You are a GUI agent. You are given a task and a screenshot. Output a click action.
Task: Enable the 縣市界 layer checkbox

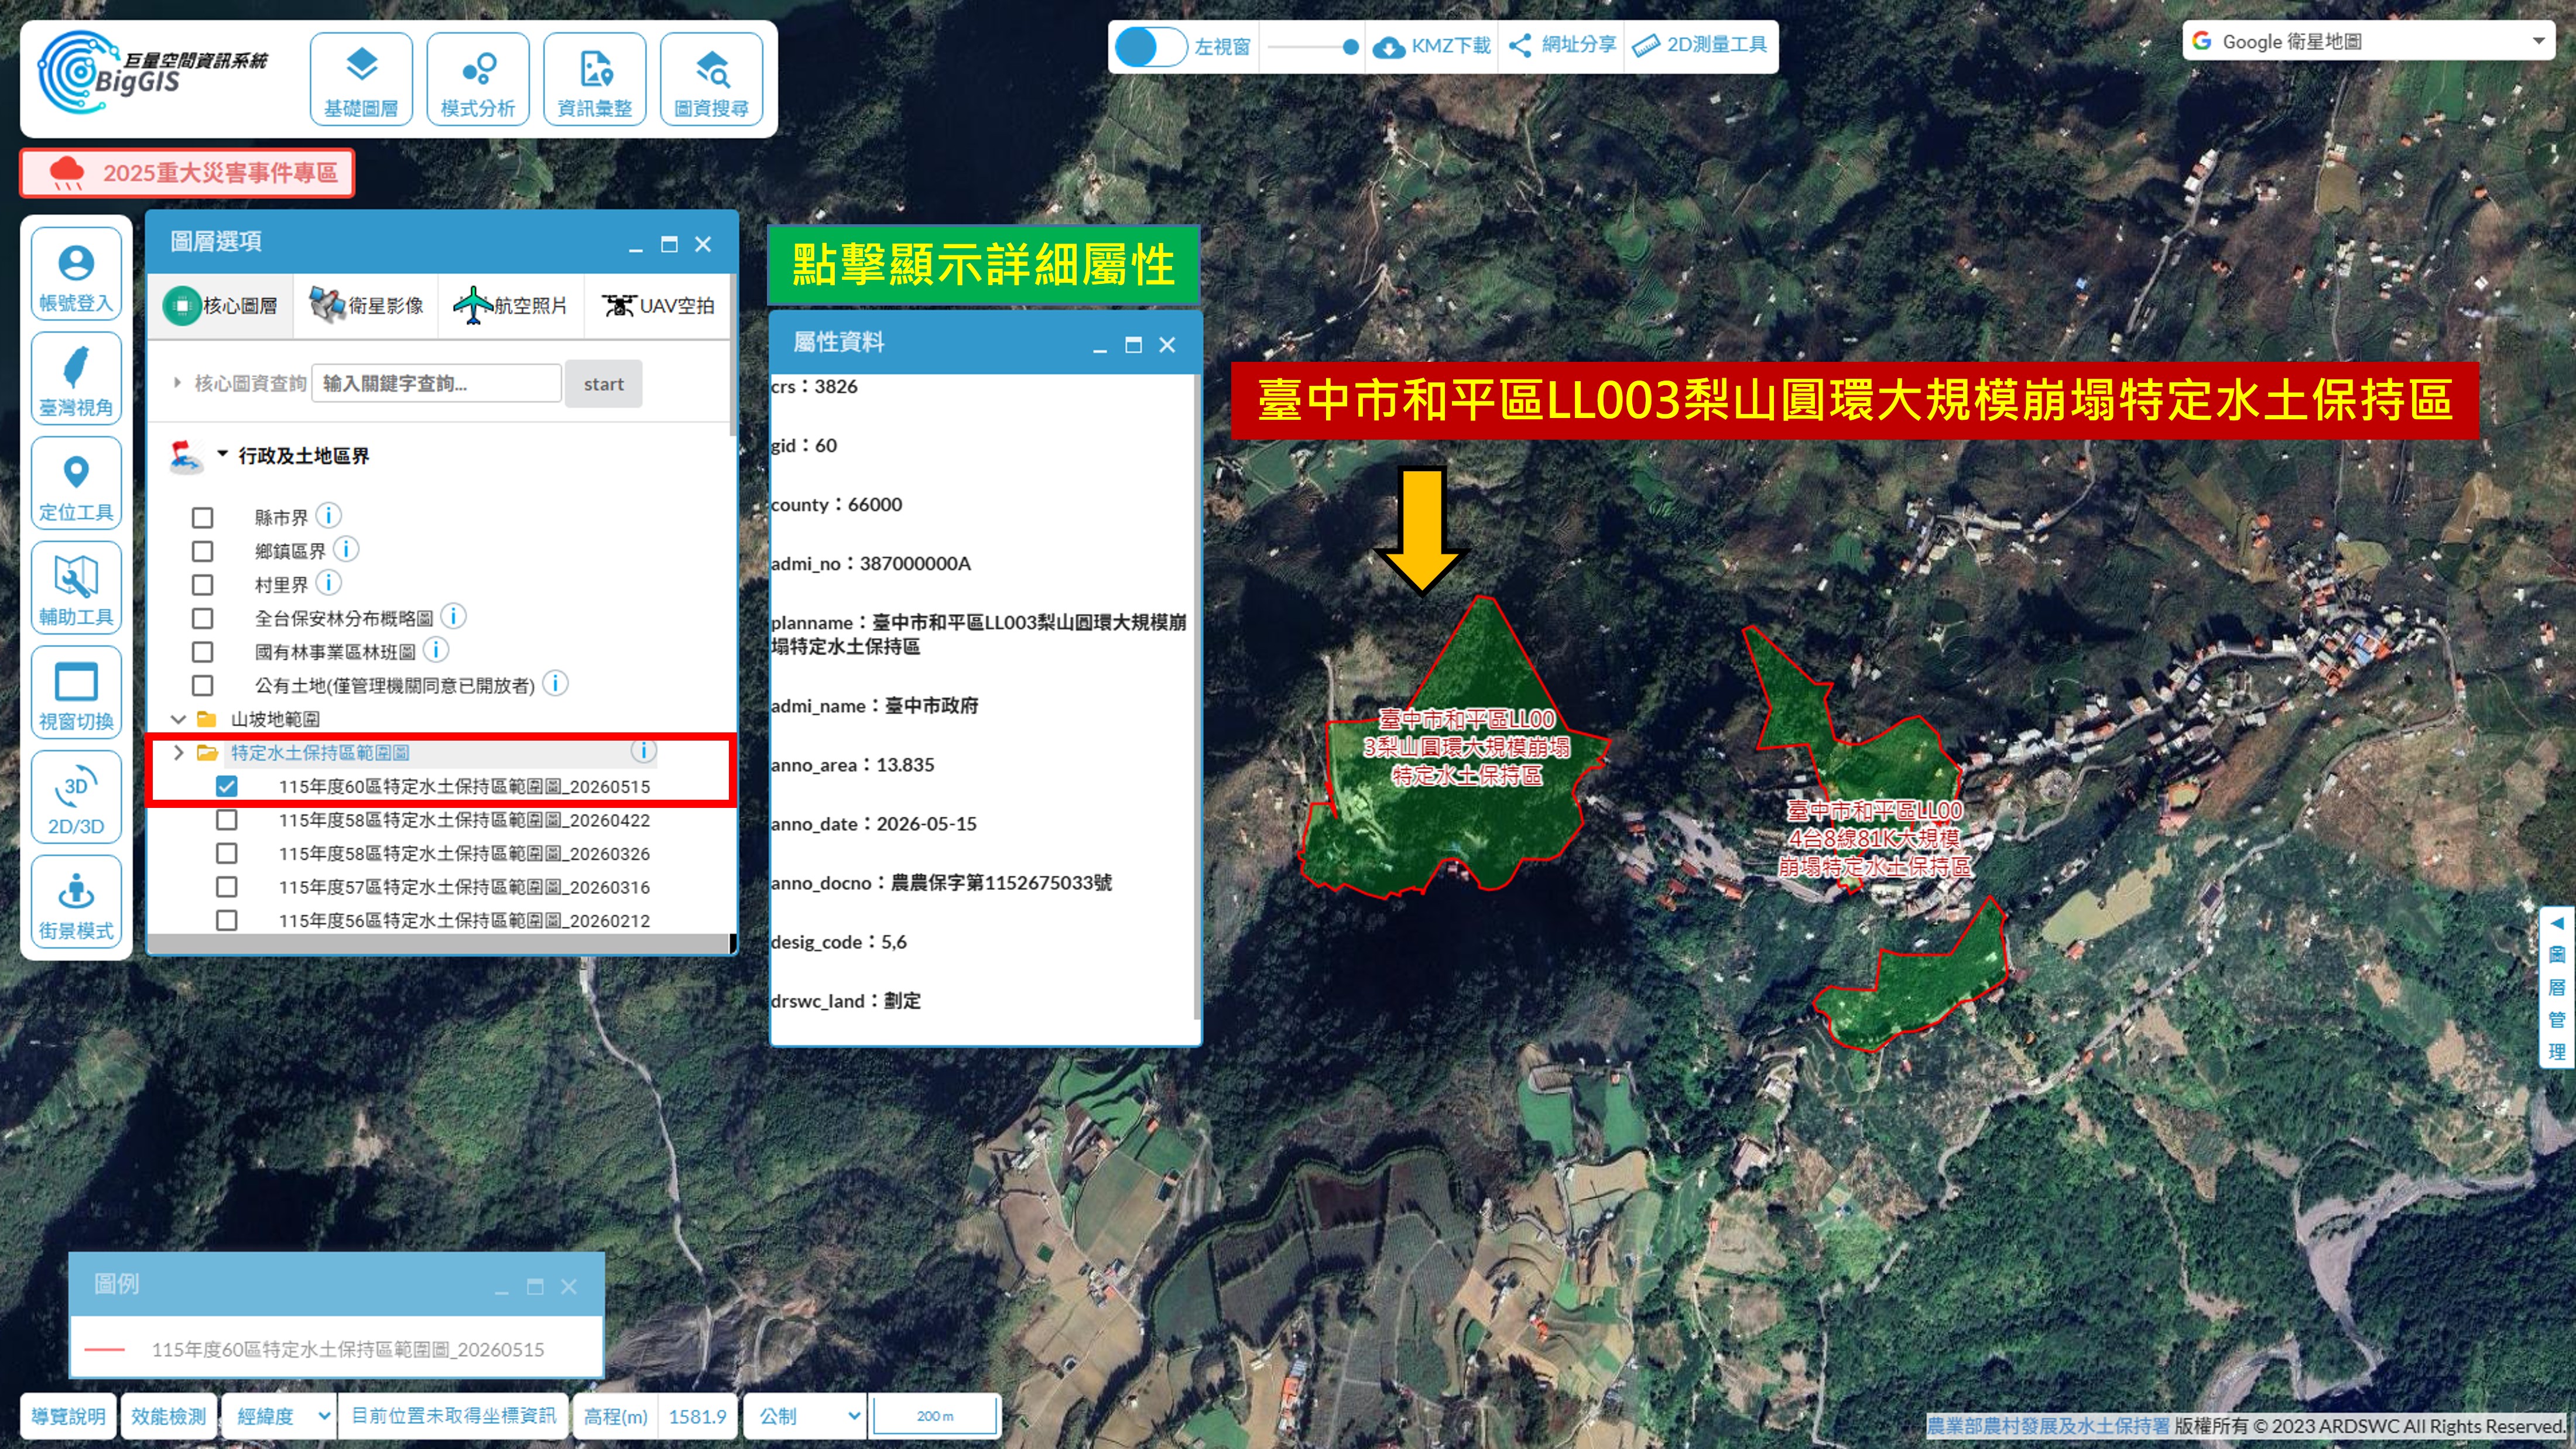click(202, 518)
